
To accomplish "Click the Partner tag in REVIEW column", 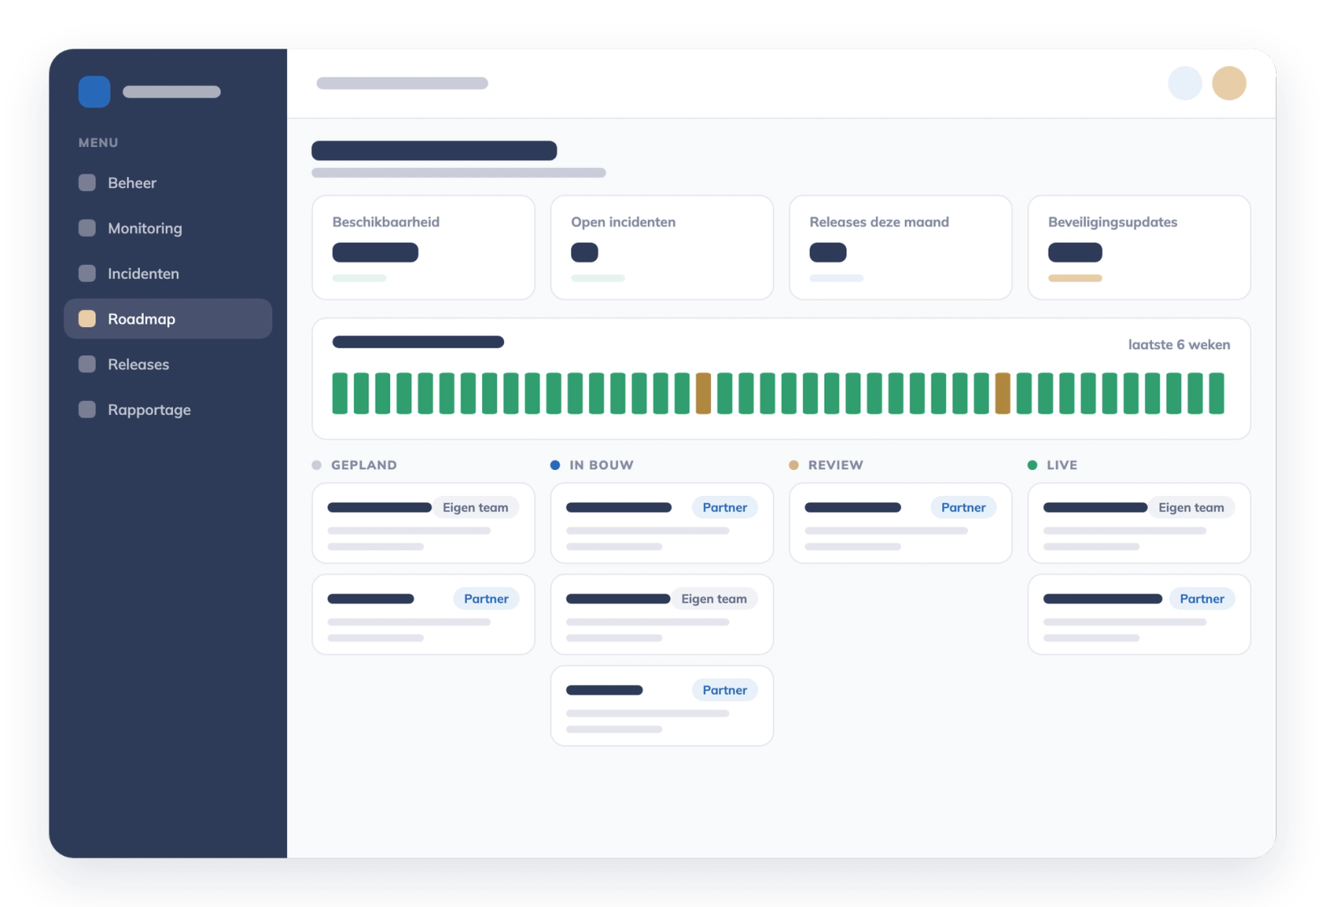I will tap(963, 507).
